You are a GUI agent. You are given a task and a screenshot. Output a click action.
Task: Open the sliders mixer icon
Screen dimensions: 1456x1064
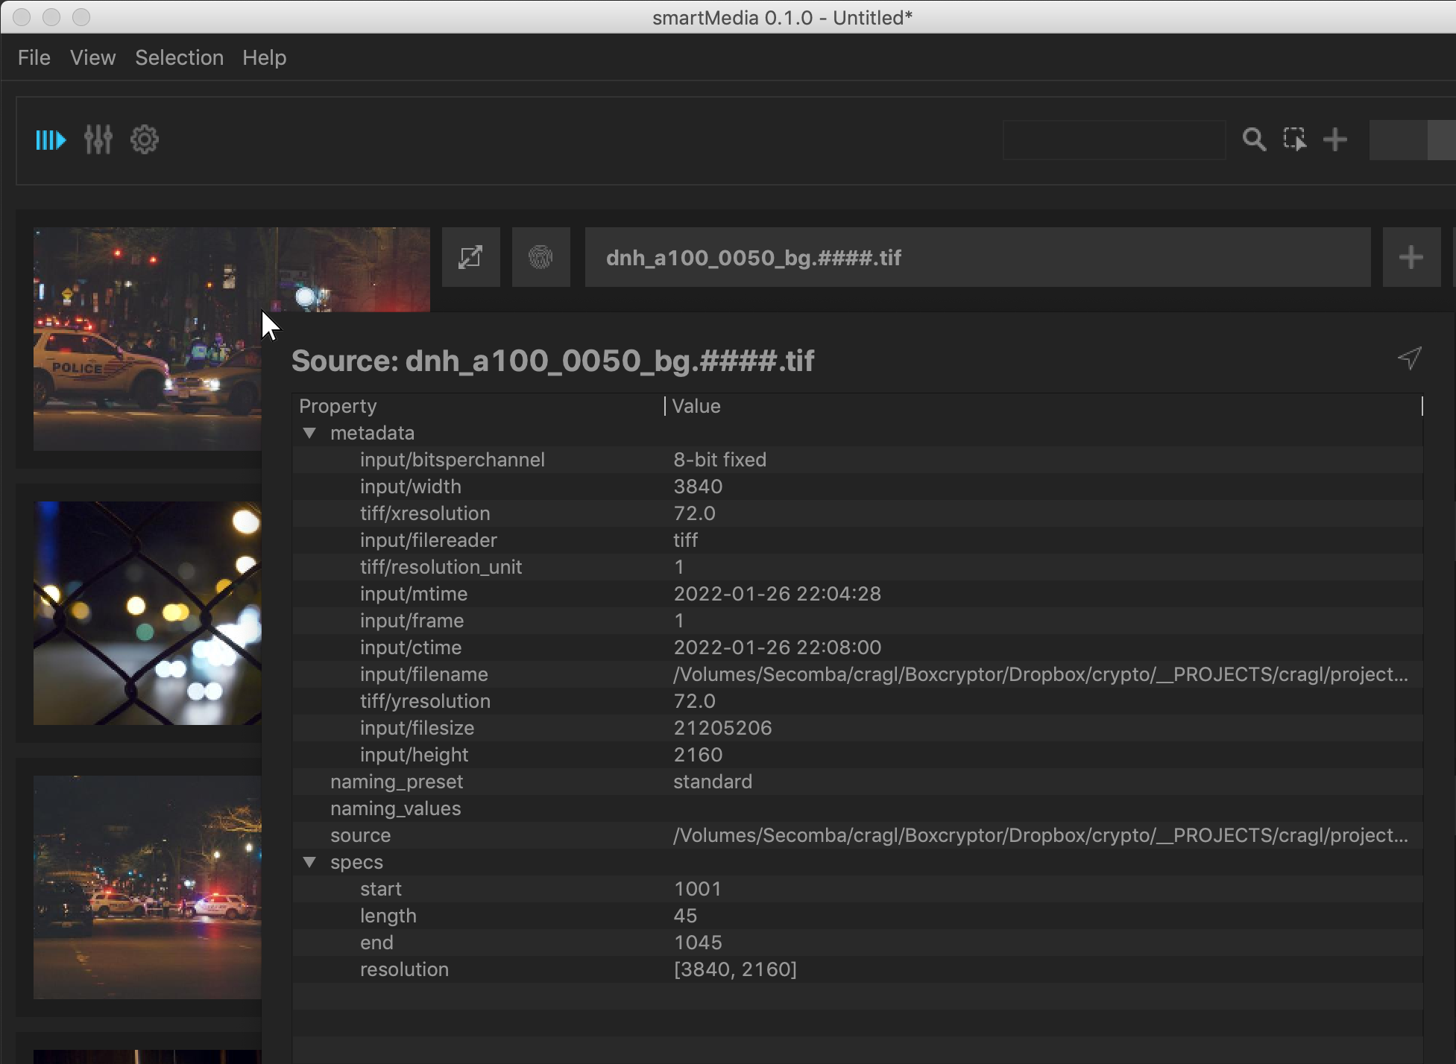(x=98, y=139)
